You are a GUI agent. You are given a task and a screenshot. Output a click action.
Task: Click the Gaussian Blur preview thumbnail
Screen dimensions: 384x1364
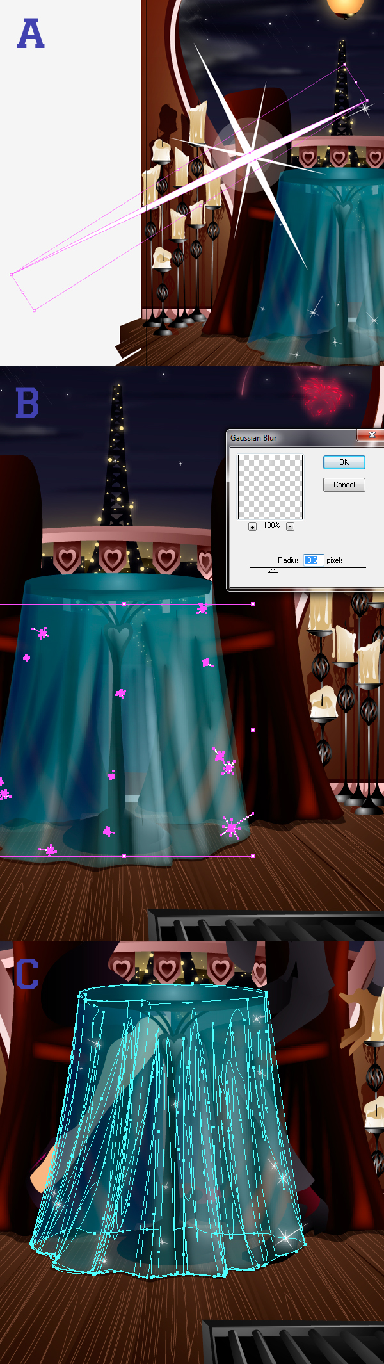pos(270,487)
